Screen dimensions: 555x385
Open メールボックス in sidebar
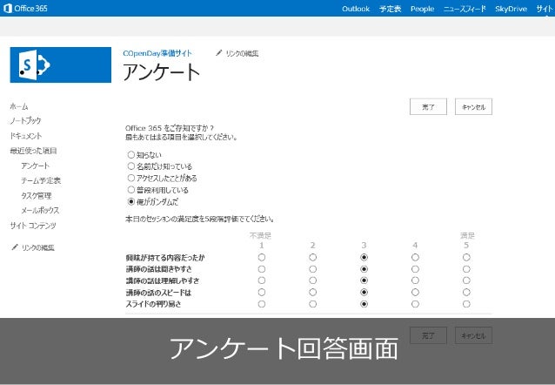click(x=40, y=210)
